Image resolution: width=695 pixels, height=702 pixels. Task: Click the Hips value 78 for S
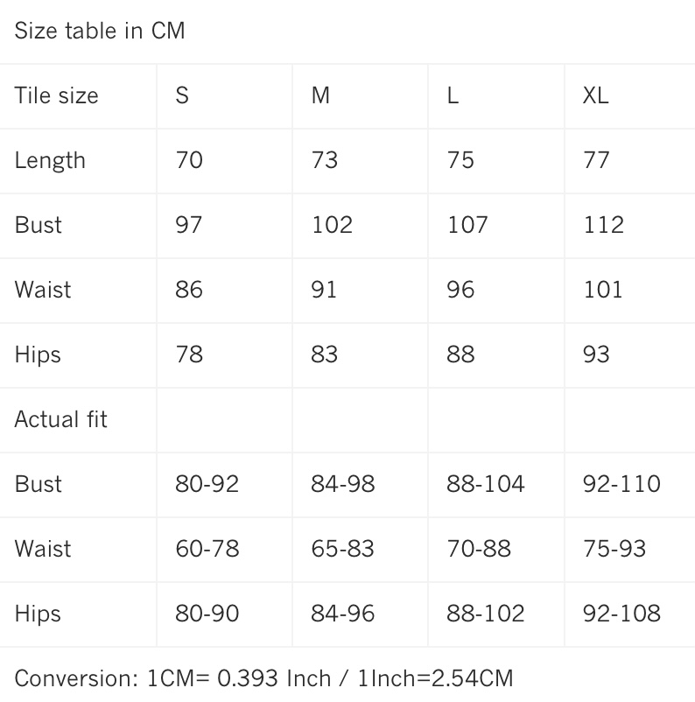(189, 355)
